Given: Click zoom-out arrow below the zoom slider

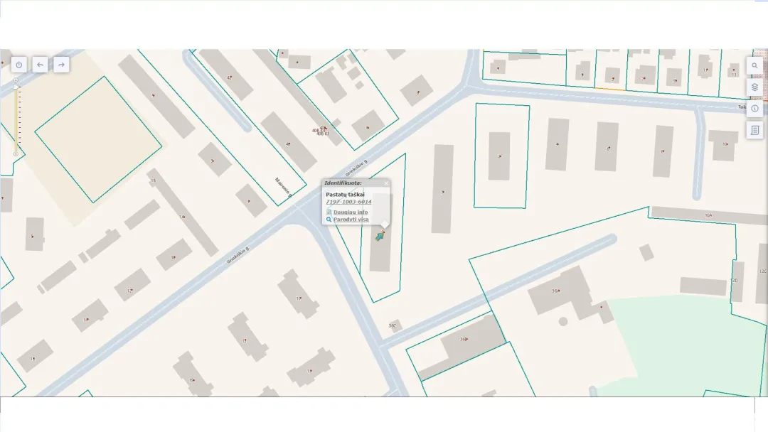Looking at the screenshot, I should [x=16, y=154].
